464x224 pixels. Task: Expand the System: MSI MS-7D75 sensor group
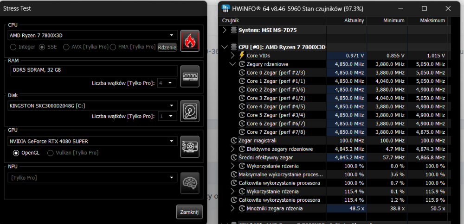225,30
